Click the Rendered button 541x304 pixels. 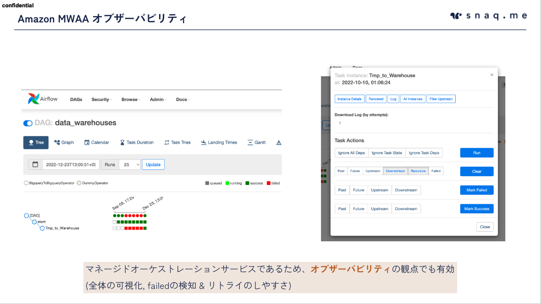click(376, 99)
